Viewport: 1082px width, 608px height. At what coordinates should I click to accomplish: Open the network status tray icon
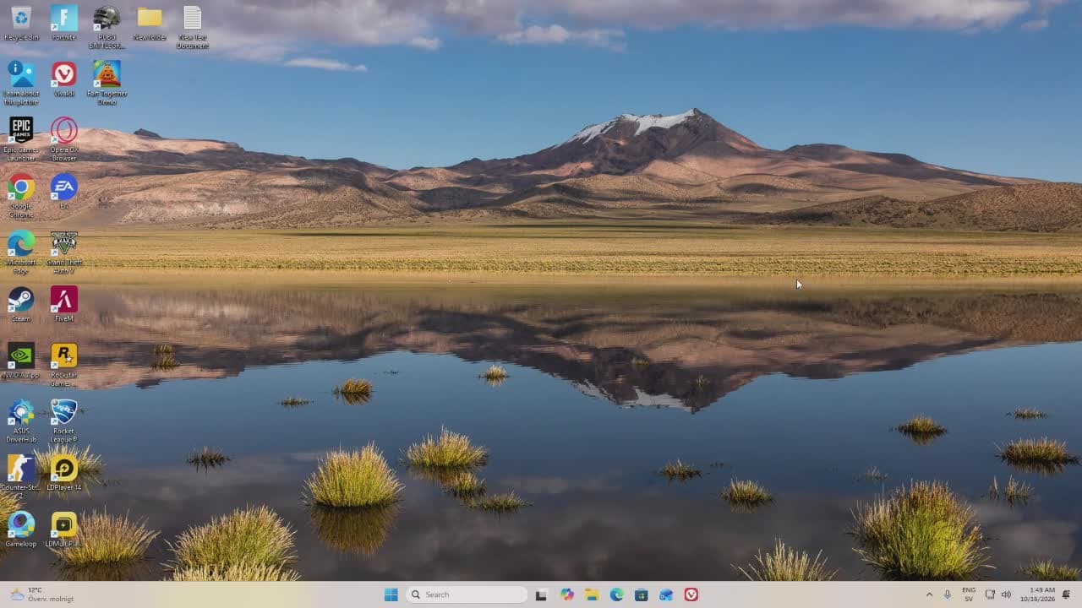pos(990,594)
